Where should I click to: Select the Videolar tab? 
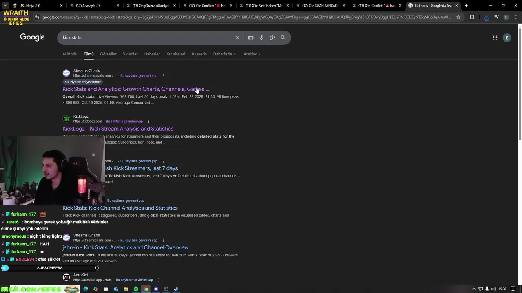click(130, 54)
